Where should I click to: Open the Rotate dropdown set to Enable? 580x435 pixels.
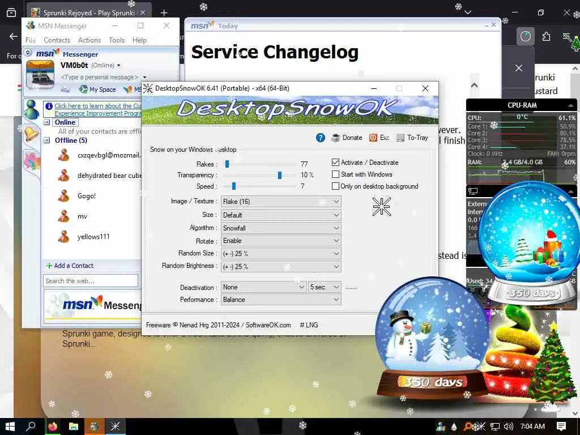tap(281, 241)
